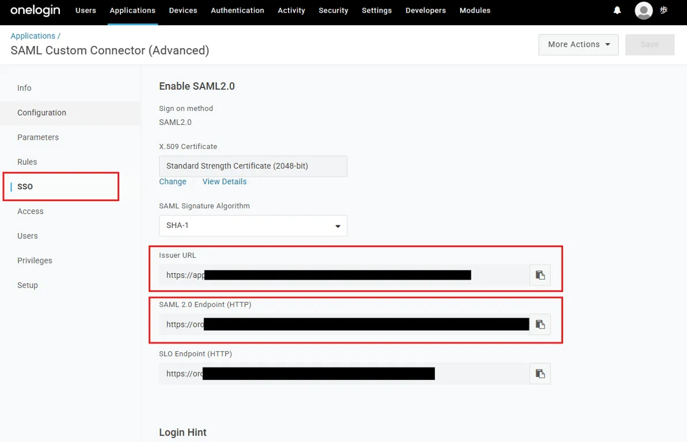Copy the SLO Endpoint URL
Image resolution: width=687 pixels, height=442 pixels.
(540, 374)
